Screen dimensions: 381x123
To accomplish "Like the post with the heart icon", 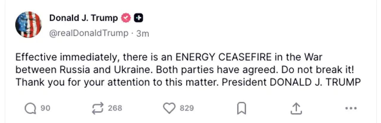I will tap(169, 108).
